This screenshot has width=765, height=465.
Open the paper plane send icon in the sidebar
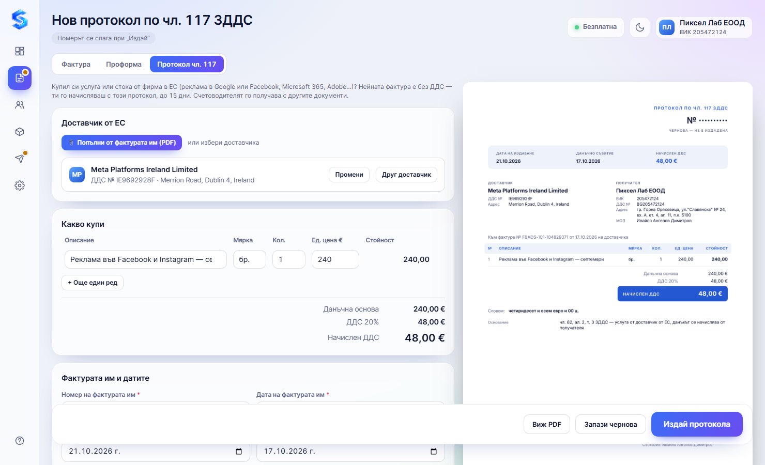(20, 159)
